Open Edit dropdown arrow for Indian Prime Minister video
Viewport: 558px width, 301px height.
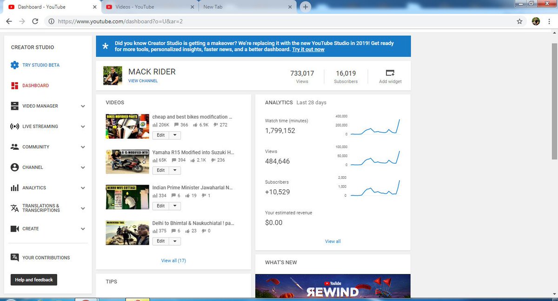pyautogui.click(x=175, y=206)
